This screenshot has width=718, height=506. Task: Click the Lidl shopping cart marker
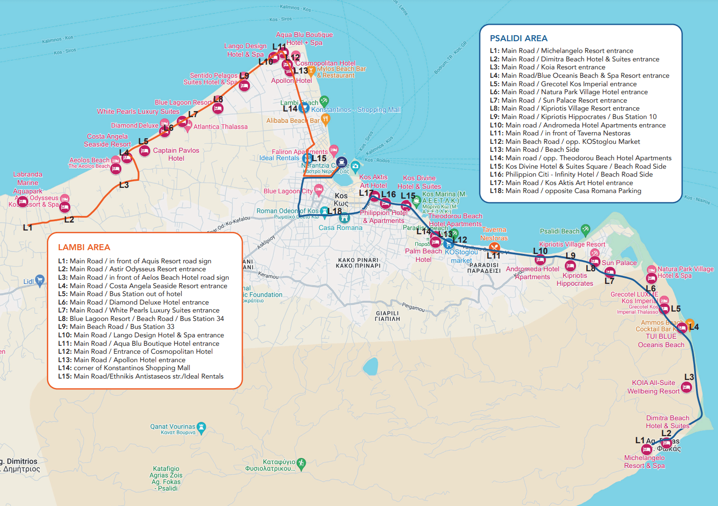pyautogui.click(x=40, y=280)
